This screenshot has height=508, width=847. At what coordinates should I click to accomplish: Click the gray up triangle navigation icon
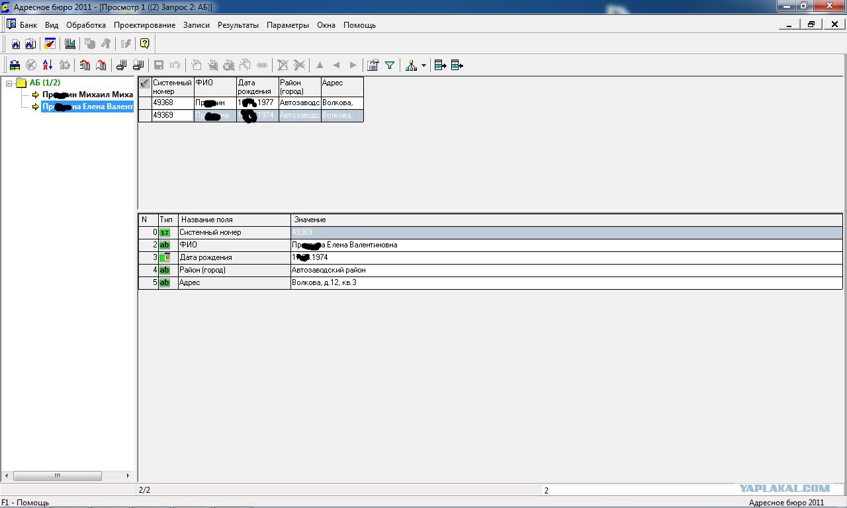point(320,65)
